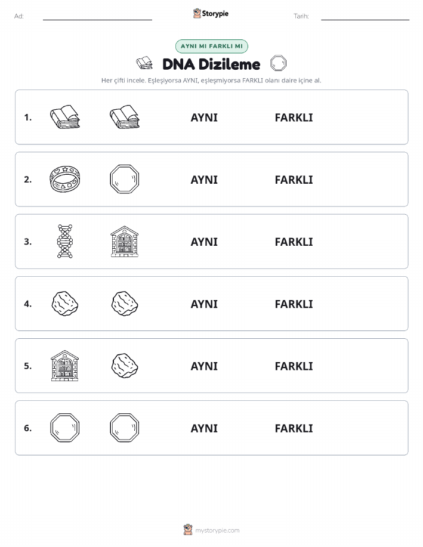
Task: Choose FARKLI for question 5
Action: [x=294, y=366]
